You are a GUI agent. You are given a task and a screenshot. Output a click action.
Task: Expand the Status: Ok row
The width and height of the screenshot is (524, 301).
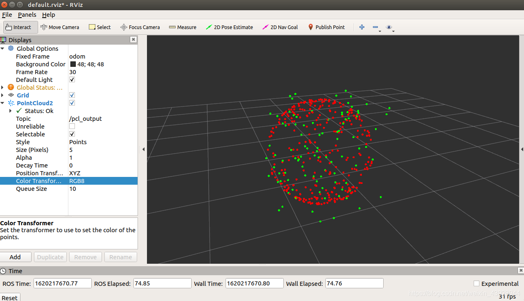[x=11, y=111]
